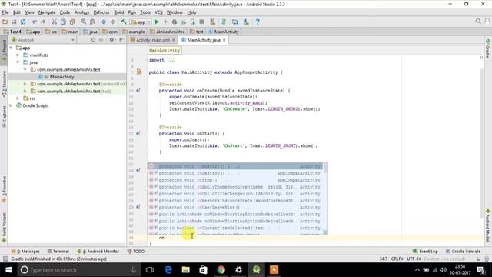The height and width of the screenshot is (277, 492).
Task: Collapse first com.example.akhileshmishra.test package
Action: click(25, 69)
